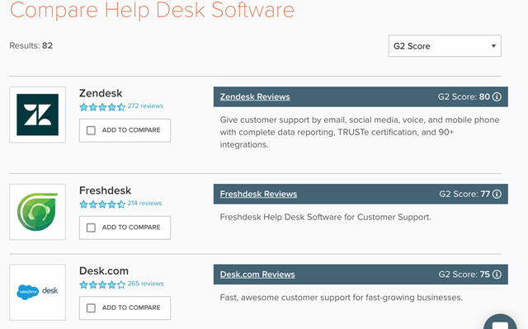Click the dropdown arrow in the sort box
This screenshot has width=528, height=329.
[493, 45]
